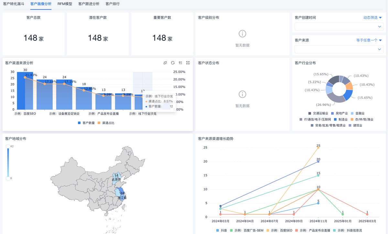Click the map value range slider

coord(8,162)
